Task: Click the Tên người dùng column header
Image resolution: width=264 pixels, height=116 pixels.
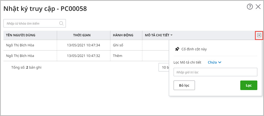Action: tap(21, 35)
